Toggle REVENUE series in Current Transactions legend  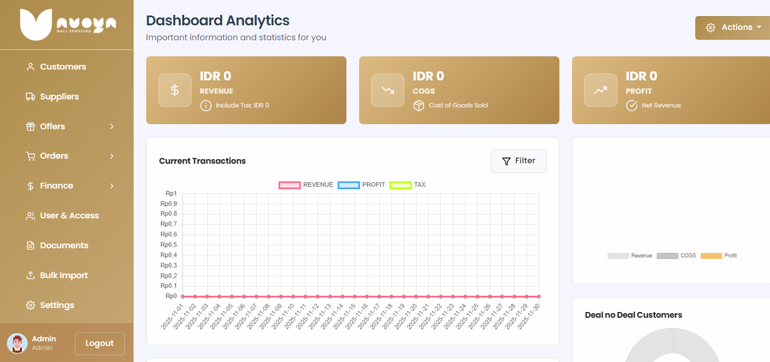306,185
